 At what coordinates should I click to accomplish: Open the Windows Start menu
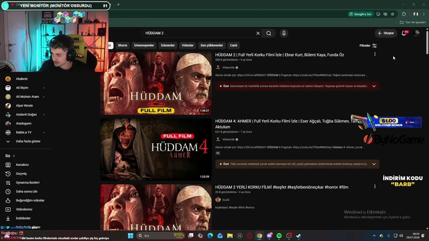click(x=130, y=235)
